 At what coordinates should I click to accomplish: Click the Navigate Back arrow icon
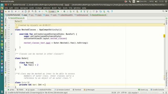pyautogui.click(x=39, y=11)
